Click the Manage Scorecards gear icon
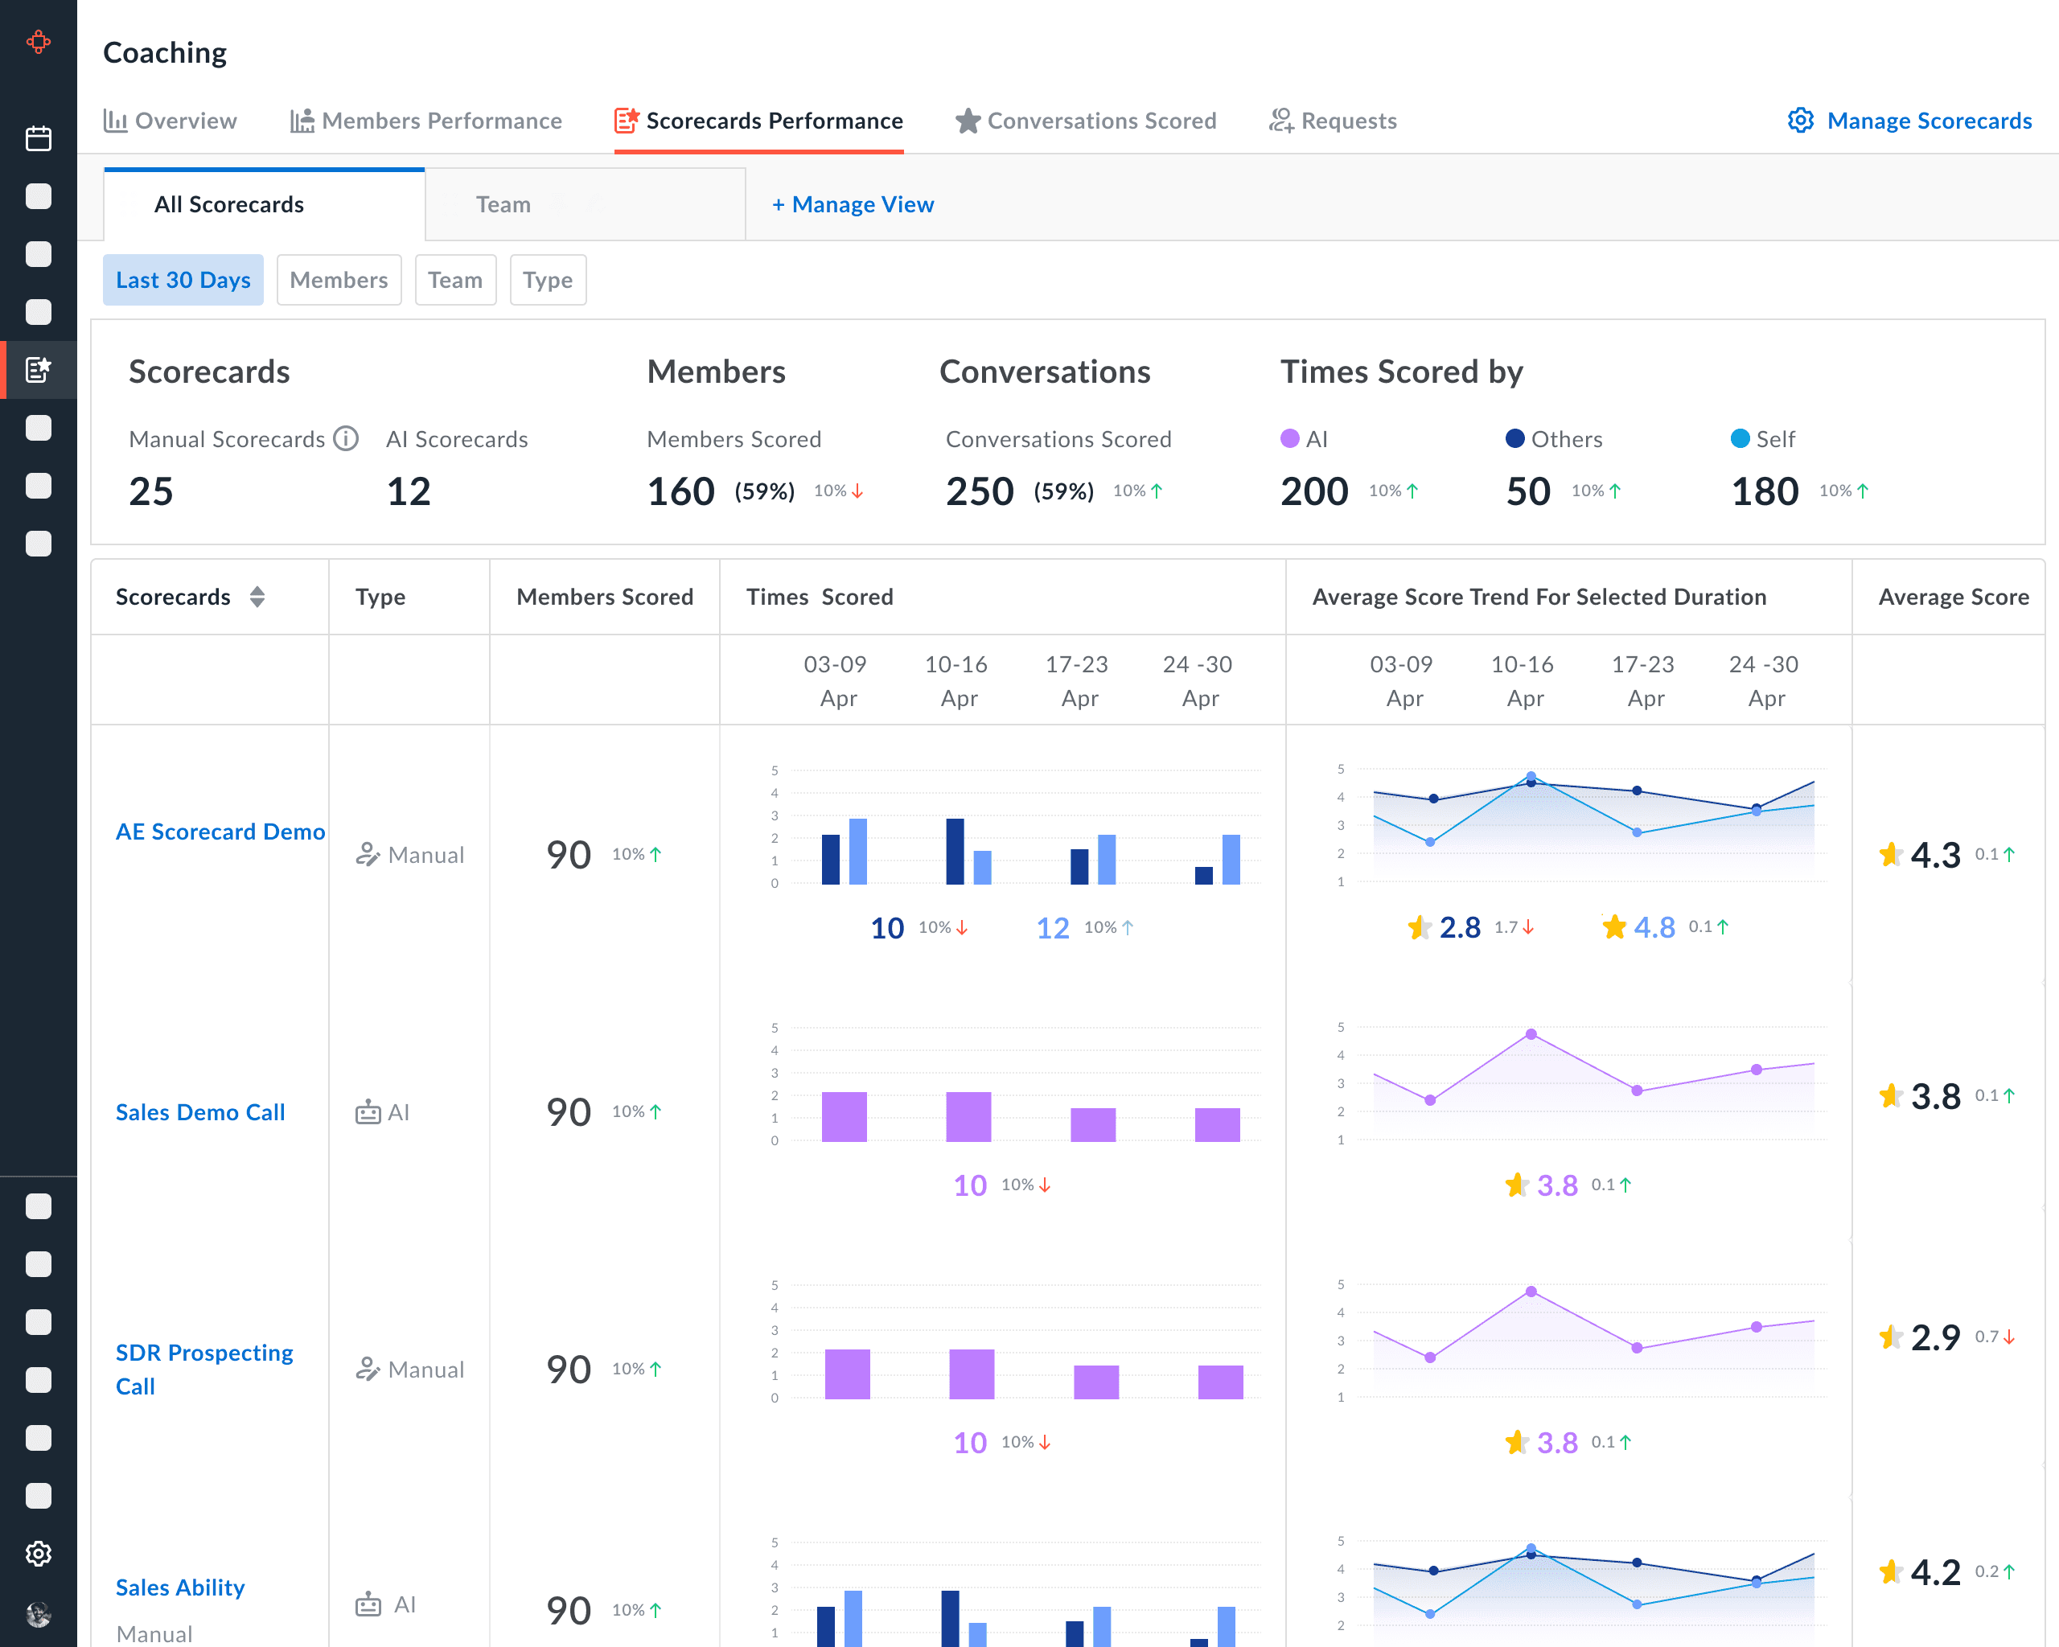Image resolution: width=2059 pixels, height=1647 pixels. tap(1800, 121)
